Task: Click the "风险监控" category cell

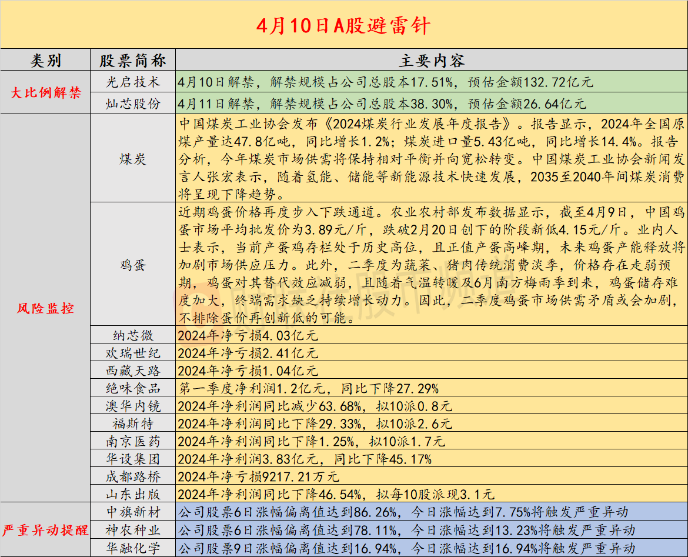Action: [45, 308]
